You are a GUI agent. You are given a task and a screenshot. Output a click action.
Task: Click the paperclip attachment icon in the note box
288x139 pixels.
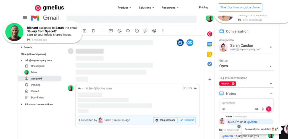263,109
